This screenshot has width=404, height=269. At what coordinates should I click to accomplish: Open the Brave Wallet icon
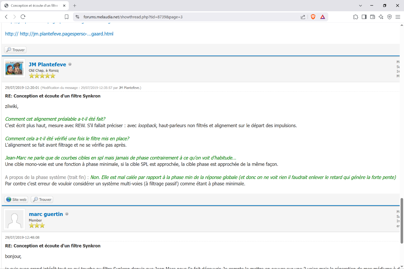point(373,17)
